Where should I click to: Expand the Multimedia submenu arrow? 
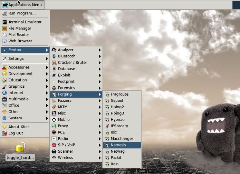[47, 99]
